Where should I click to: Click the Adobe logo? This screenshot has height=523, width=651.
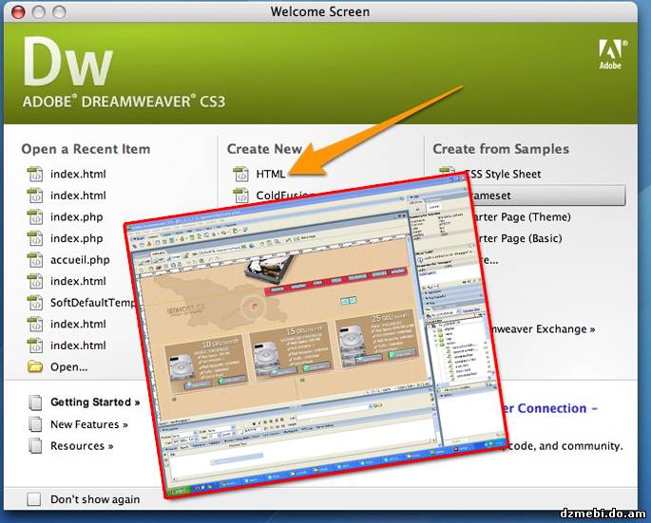coord(611,54)
